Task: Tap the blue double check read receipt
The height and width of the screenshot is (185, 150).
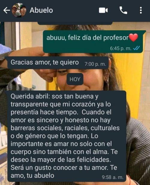Action: 136,48
